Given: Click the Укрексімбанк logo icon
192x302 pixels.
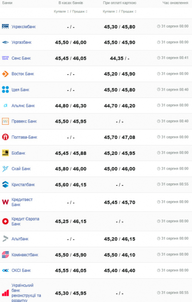Looking at the screenshot, I should 5,26.
